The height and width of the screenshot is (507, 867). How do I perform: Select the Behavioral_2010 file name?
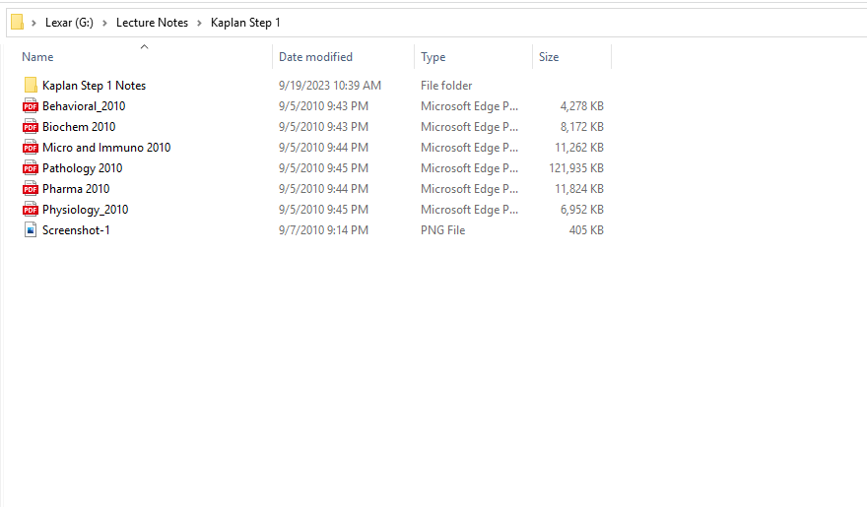84,106
